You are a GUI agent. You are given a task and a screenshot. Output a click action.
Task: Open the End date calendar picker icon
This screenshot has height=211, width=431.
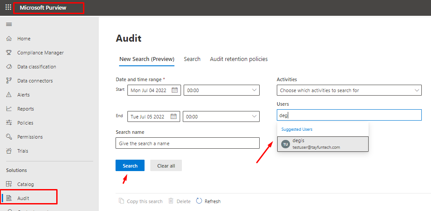point(174,116)
